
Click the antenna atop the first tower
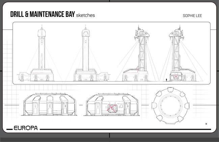coord(42,26)
